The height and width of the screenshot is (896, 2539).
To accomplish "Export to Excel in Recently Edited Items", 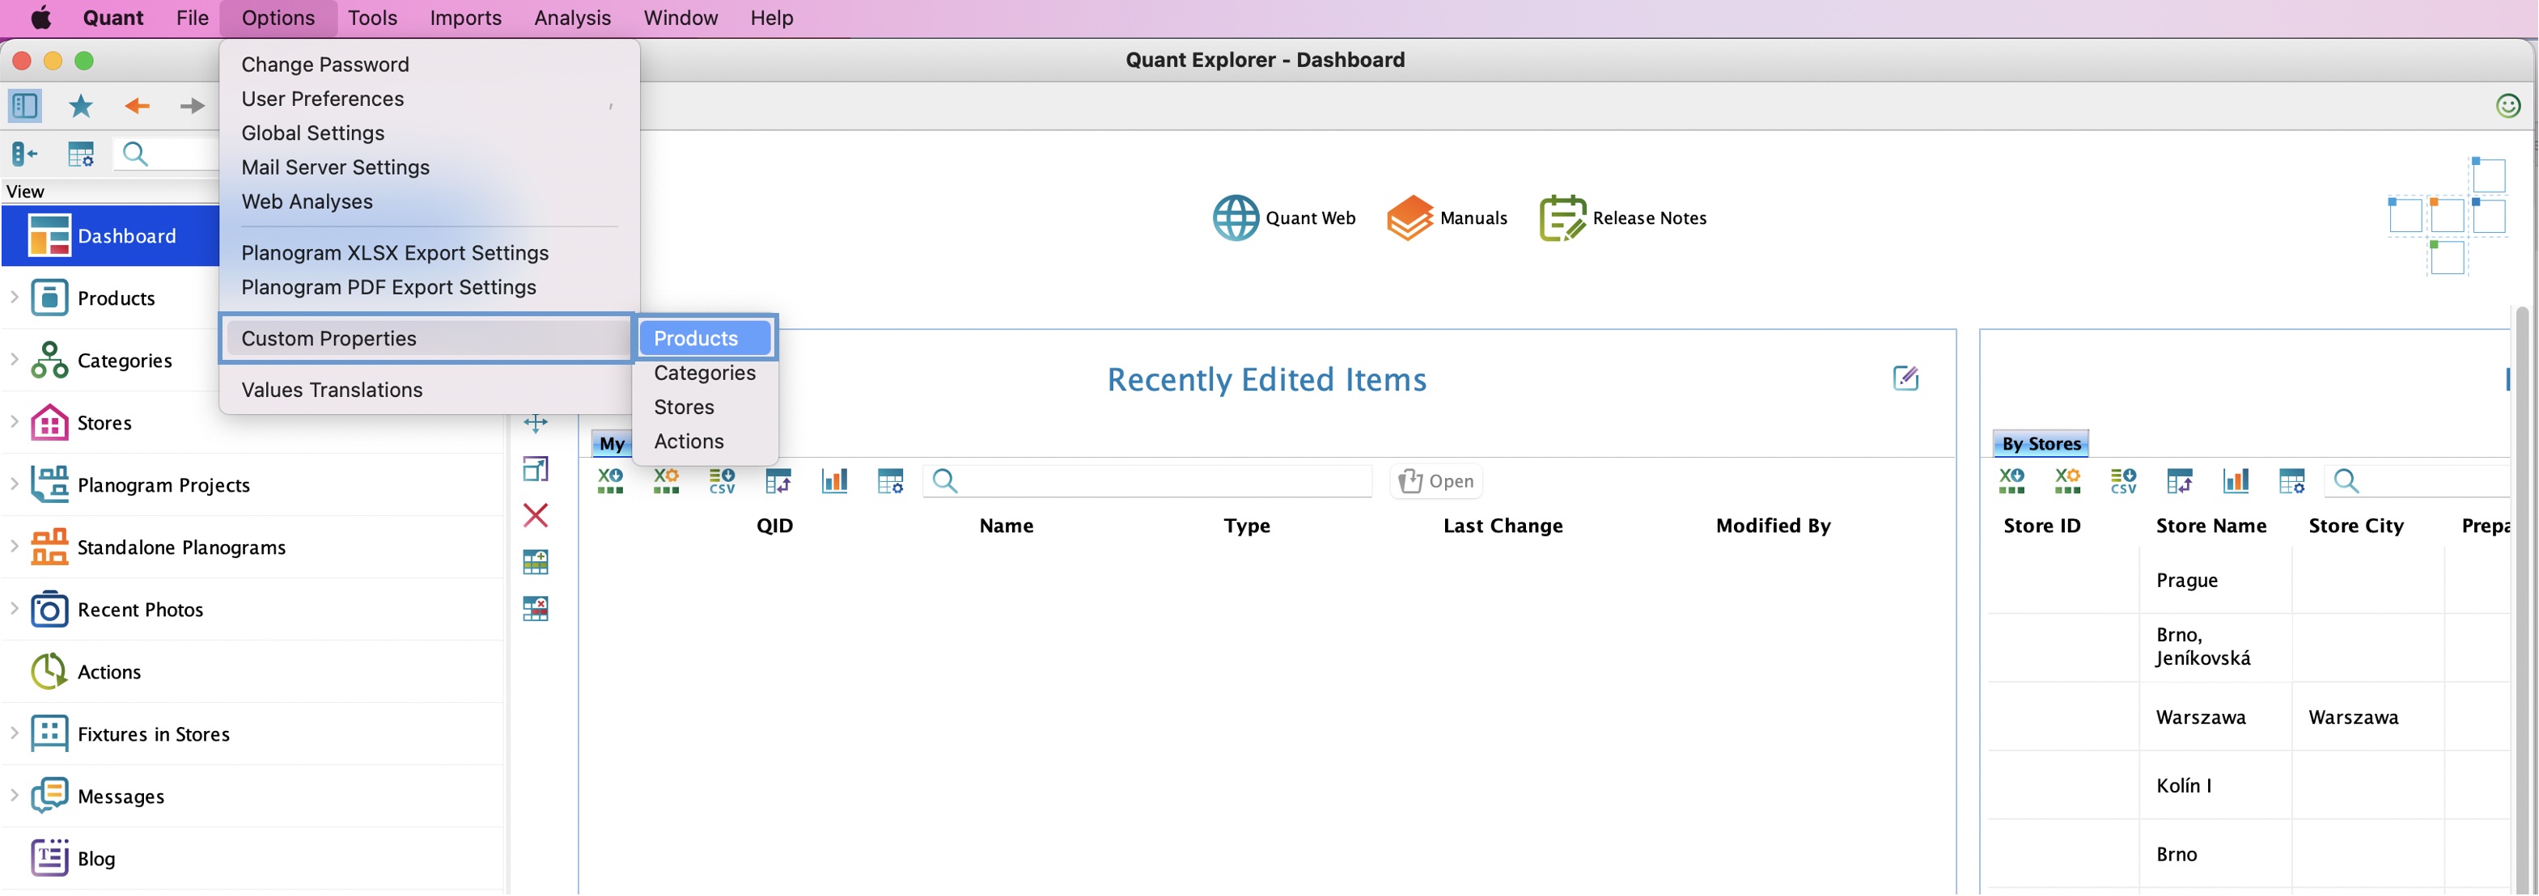I will [610, 481].
